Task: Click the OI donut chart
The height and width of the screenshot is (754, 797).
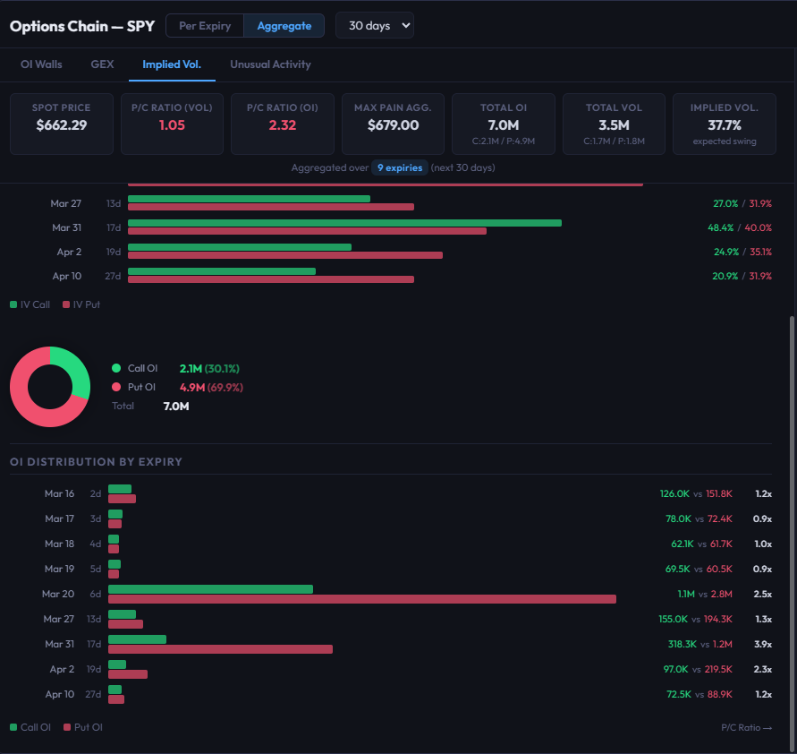Action: point(50,387)
